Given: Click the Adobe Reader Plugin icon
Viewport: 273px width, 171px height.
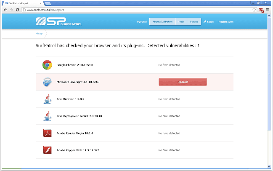Looking at the screenshot, I should pos(47,133).
